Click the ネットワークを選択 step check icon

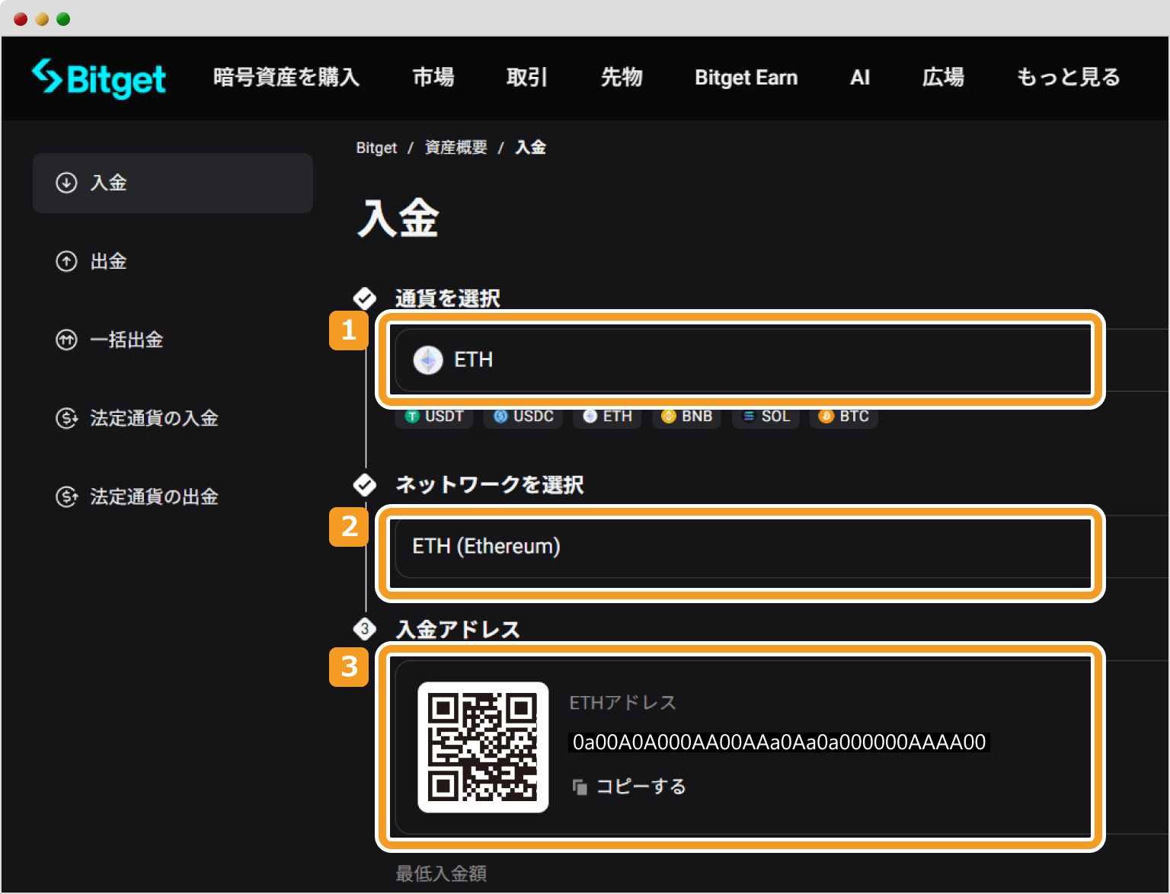click(x=365, y=484)
